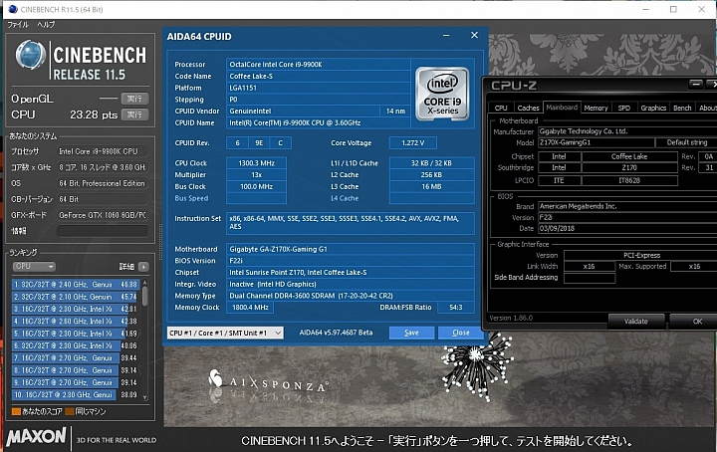Switch to the Memory tab in CPU-Z
This screenshot has height=452, width=717.
[x=596, y=108]
